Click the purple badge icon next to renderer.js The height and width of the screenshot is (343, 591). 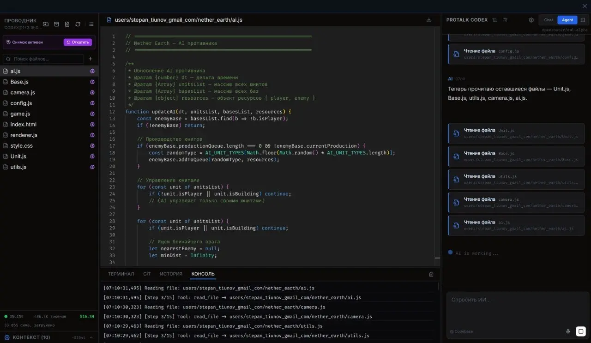point(92,135)
